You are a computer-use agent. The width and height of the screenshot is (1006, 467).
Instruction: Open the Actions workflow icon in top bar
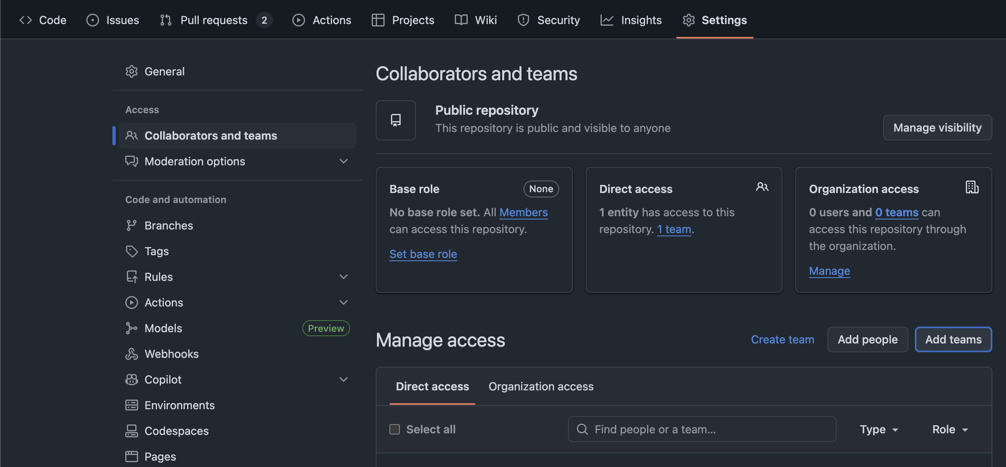[x=299, y=20]
